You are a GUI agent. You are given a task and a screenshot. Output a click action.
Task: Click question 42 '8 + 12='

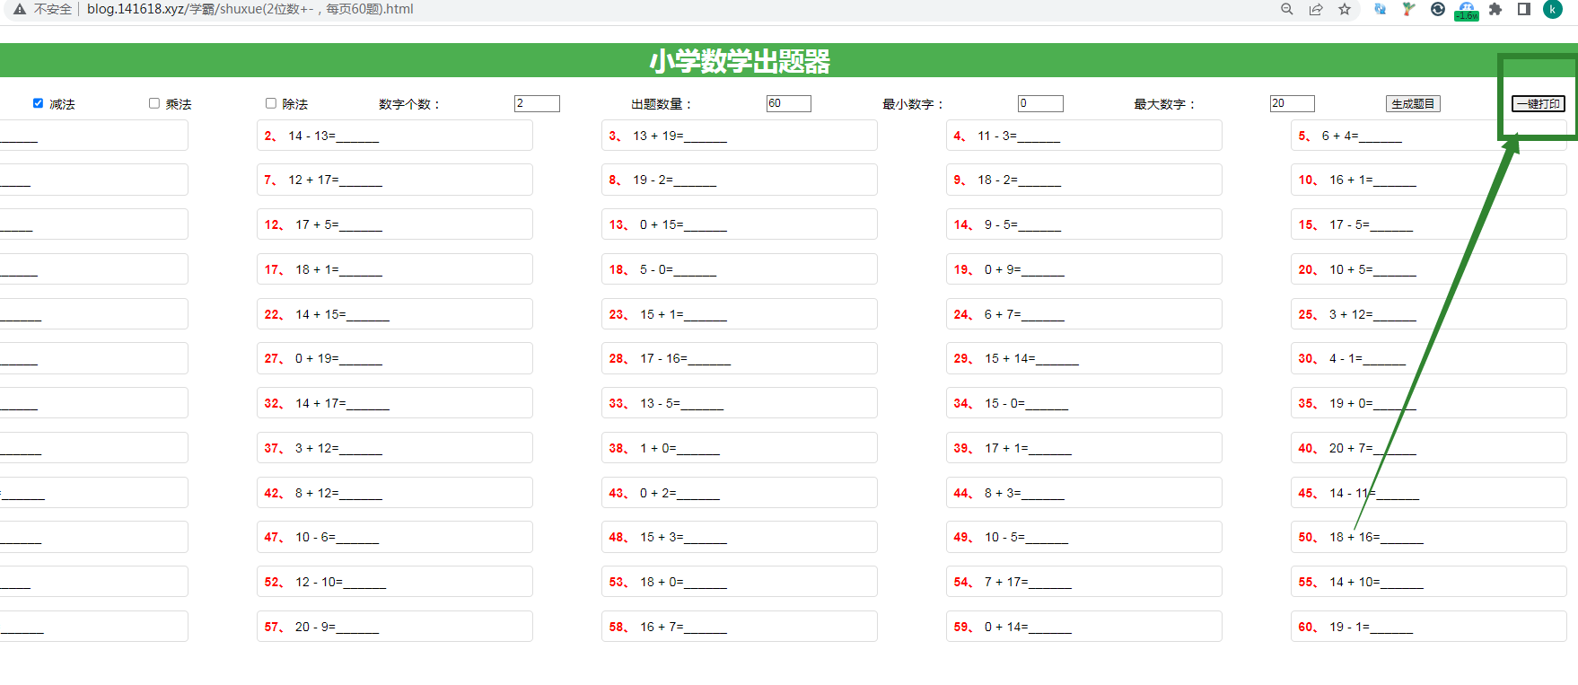pyautogui.click(x=394, y=493)
